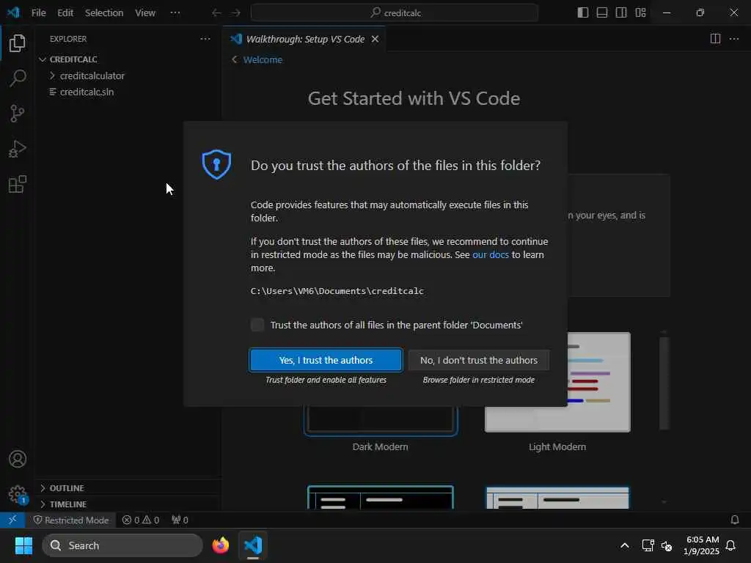The height and width of the screenshot is (563, 751).
Task: Click the VS Code logo in title bar
Action: pyautogui.click(x=13, y=12)
